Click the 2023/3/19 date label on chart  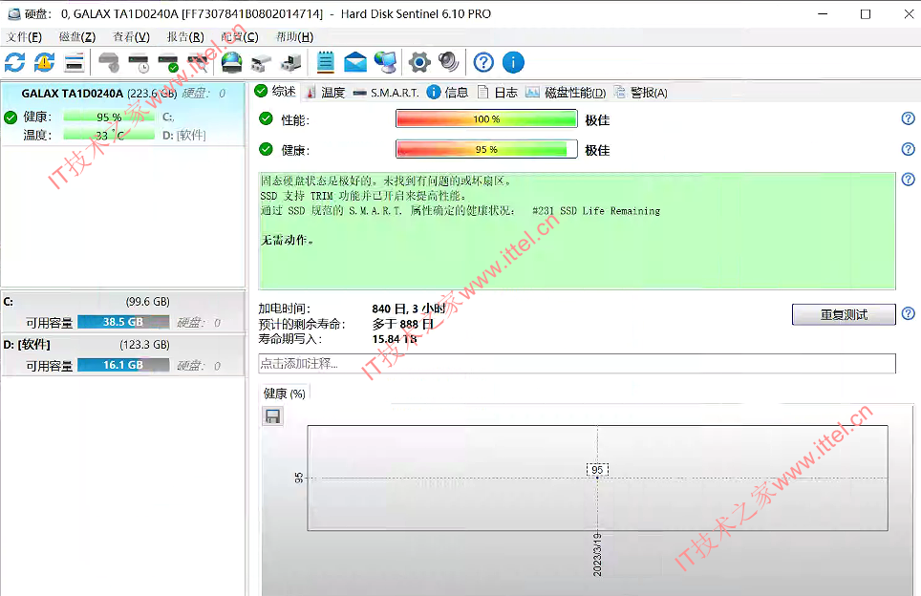[597, 554]
